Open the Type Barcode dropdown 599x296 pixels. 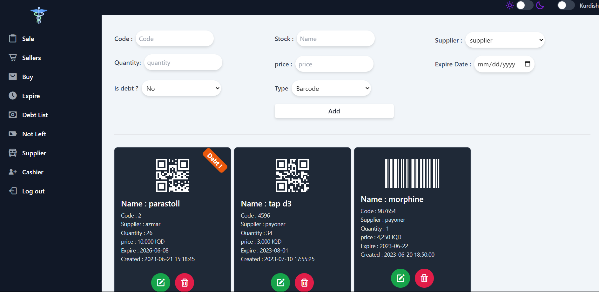331,88
